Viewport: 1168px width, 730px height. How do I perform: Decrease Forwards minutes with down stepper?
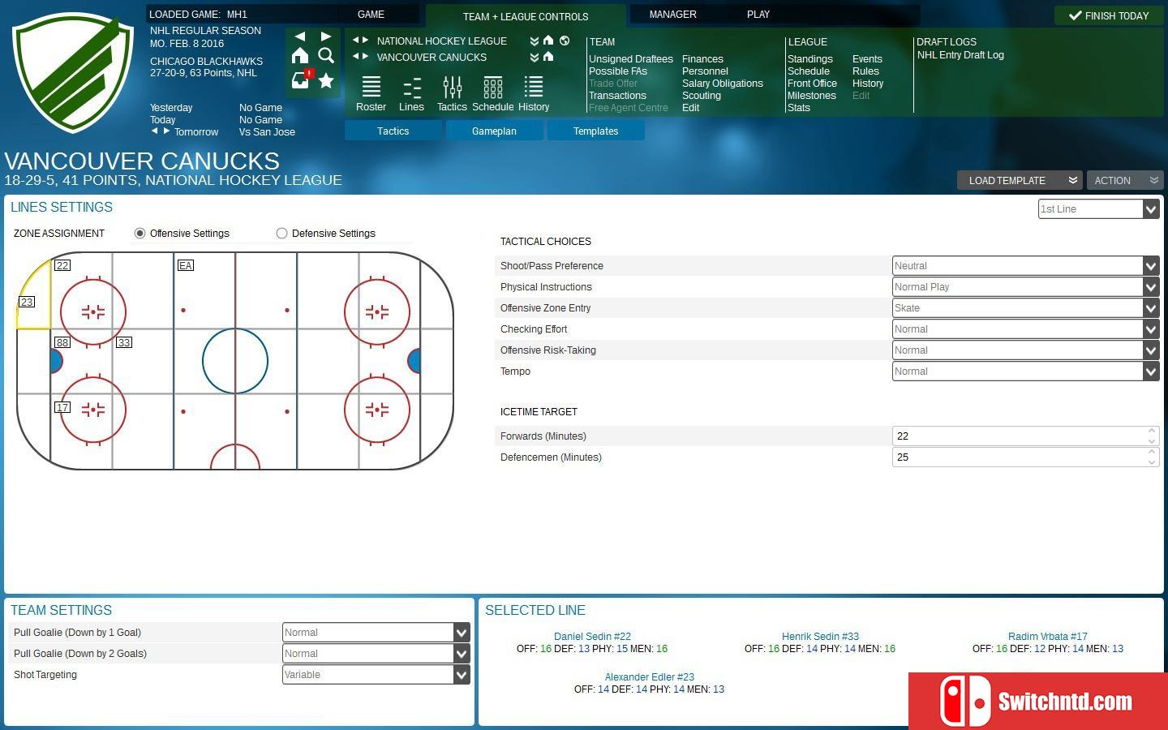coord(1152,441)
